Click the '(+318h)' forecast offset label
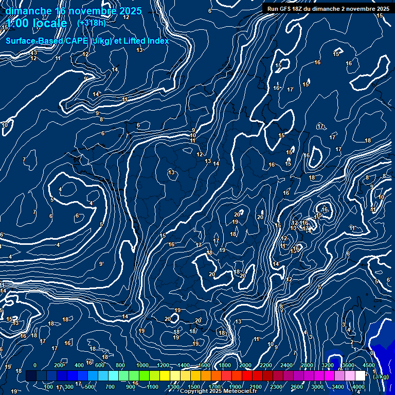This screenshot has width=395, height=395. tap(91, 23)
